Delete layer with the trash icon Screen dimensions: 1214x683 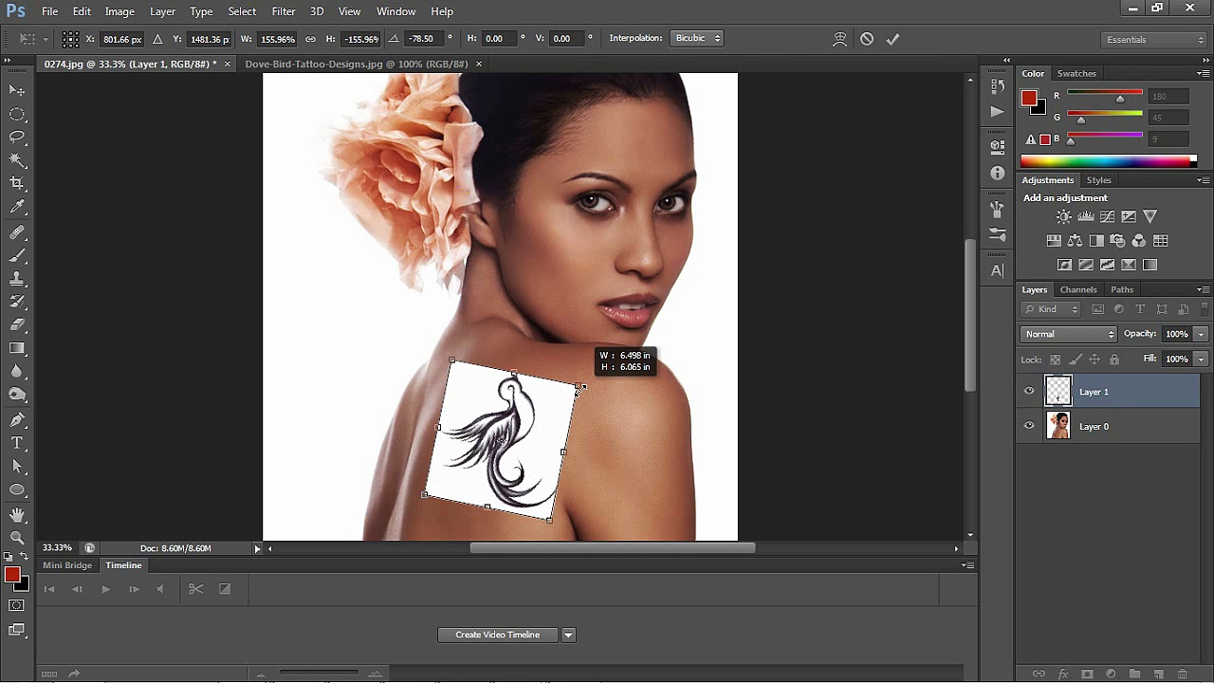1183,674
